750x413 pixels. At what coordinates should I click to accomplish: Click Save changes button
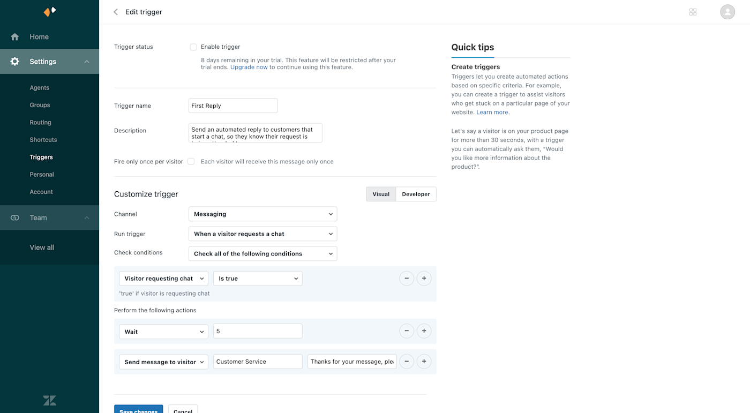[138, 409]
